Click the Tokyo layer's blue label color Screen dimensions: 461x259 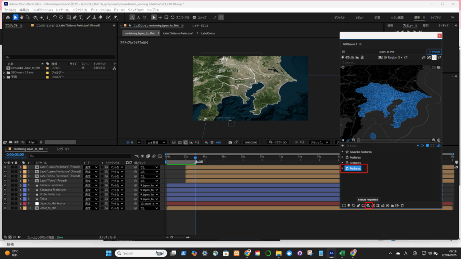tap(25, 199)
